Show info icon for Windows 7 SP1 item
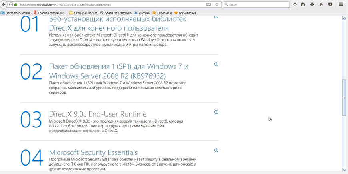 (216, 64)
